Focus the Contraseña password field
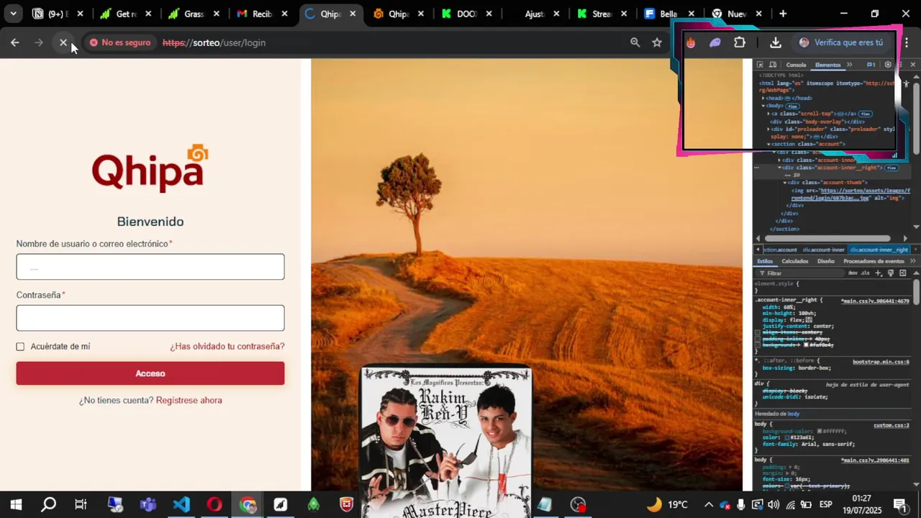 150,318
